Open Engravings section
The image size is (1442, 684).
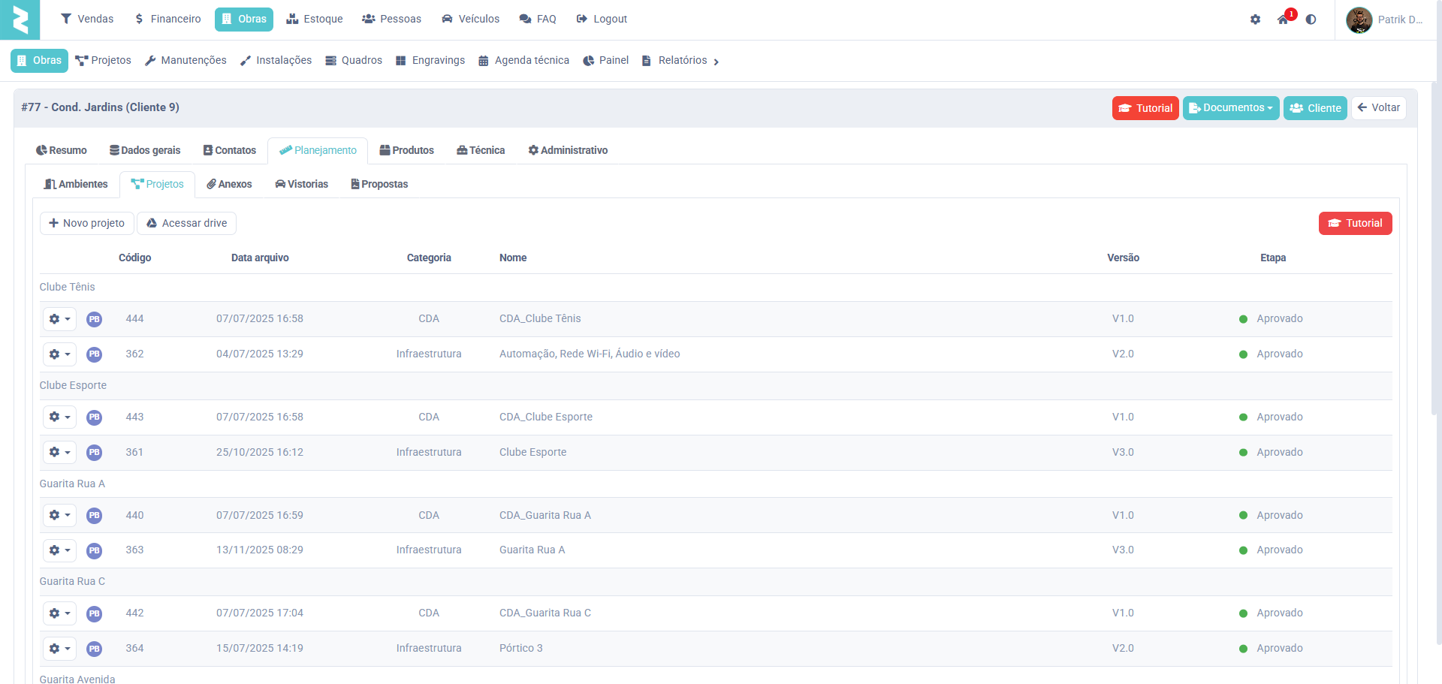coord(430,61)
